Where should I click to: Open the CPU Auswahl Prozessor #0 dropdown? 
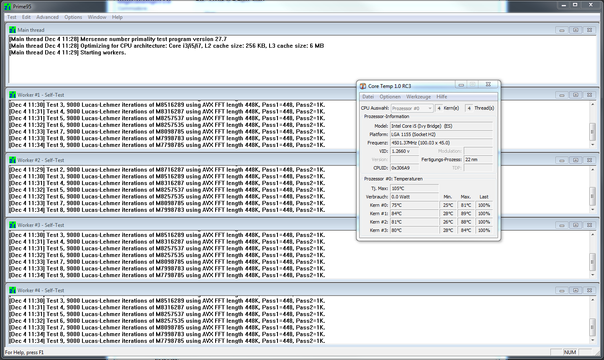(x=412, y=108)
